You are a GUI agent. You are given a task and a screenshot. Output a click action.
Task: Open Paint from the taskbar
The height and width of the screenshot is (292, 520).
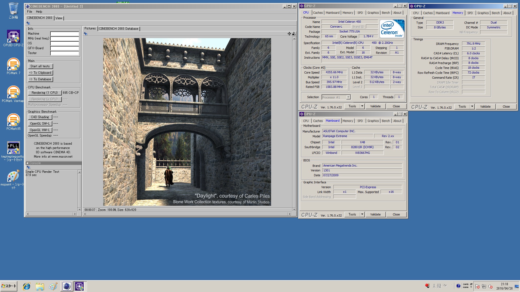(53, 286)
